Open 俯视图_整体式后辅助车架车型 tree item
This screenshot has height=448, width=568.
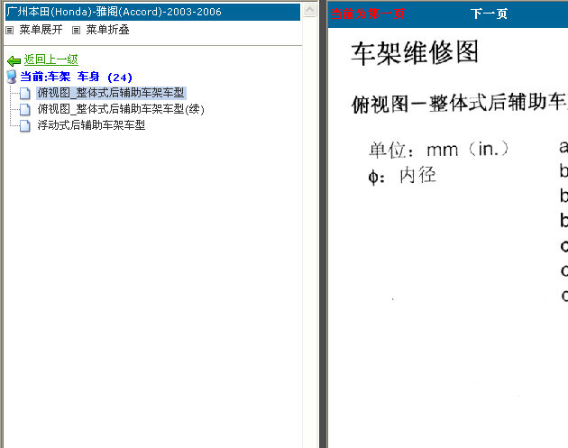coord(111,93)
